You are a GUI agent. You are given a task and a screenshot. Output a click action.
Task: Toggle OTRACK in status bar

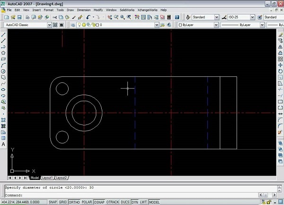(x=113, y=202)
